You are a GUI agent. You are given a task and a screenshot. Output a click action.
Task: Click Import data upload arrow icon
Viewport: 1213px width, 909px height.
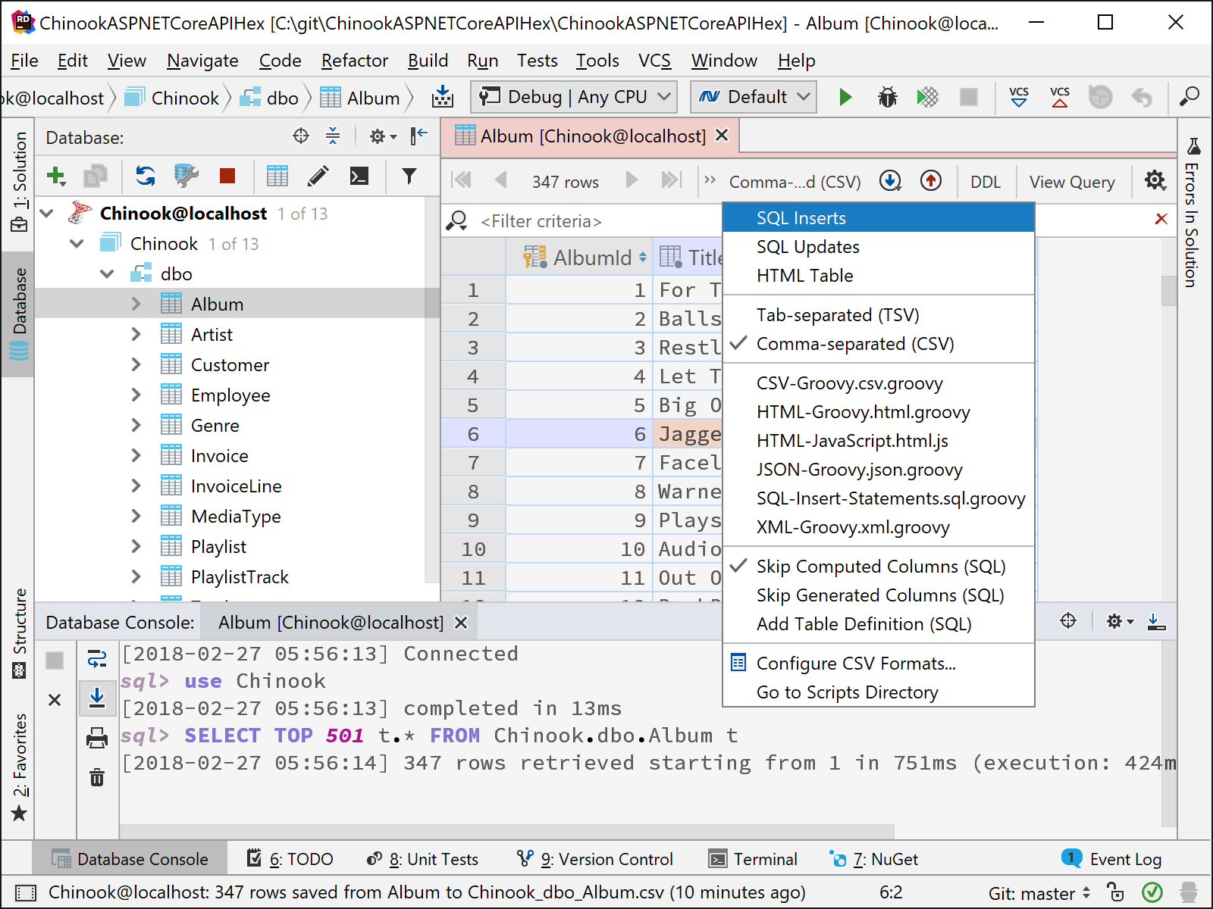(x=931, y=180)
